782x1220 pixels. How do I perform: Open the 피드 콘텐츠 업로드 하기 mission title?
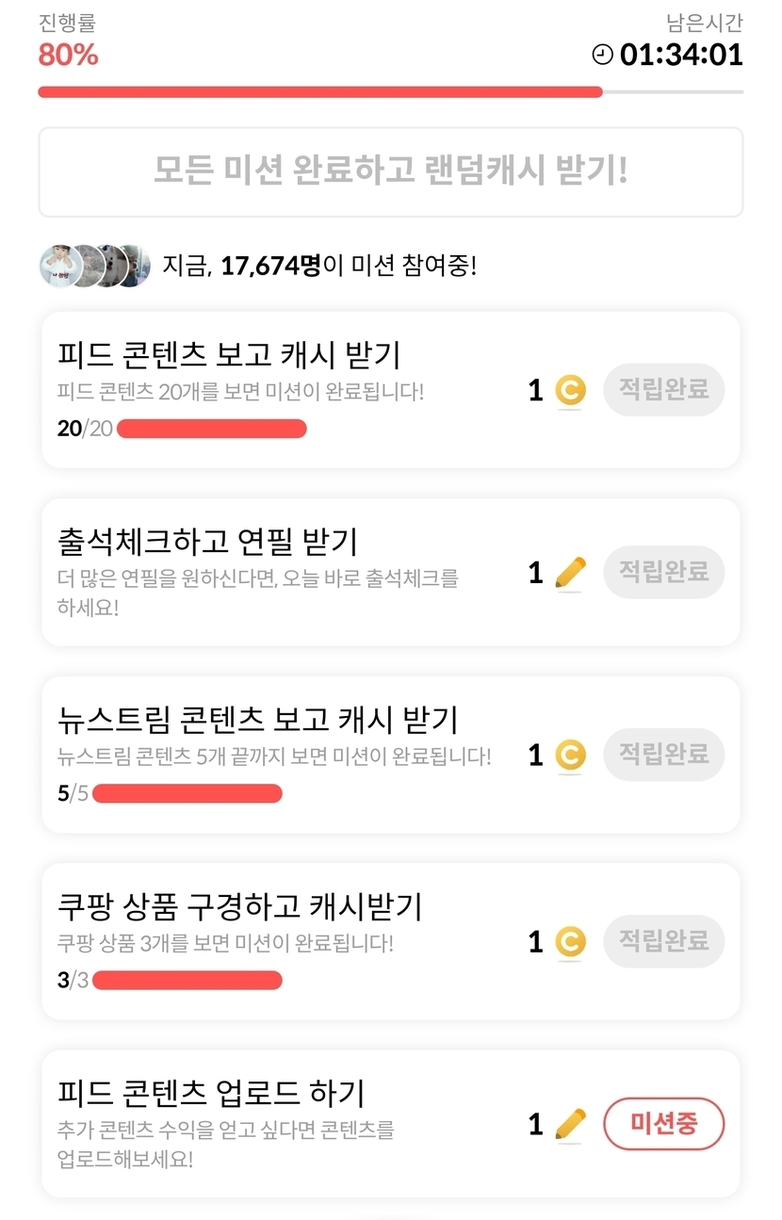[x=211, y=1094]
